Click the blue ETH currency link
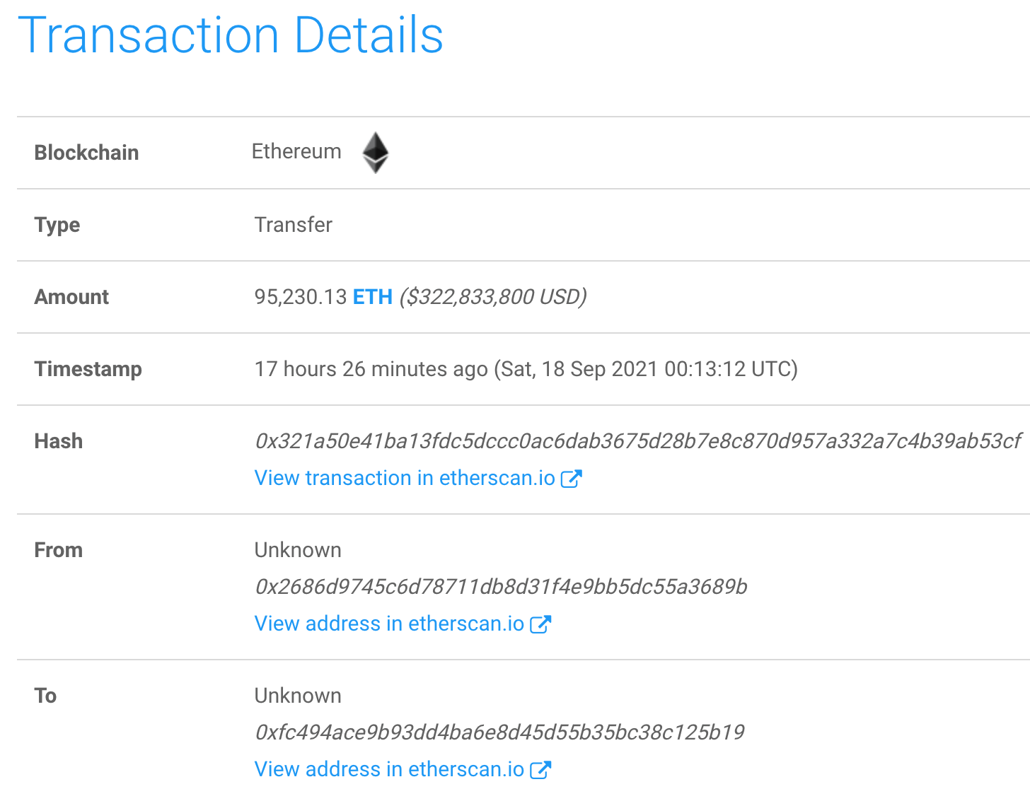The height and width of the screenshot is (789, 1030). coord(373,297)
